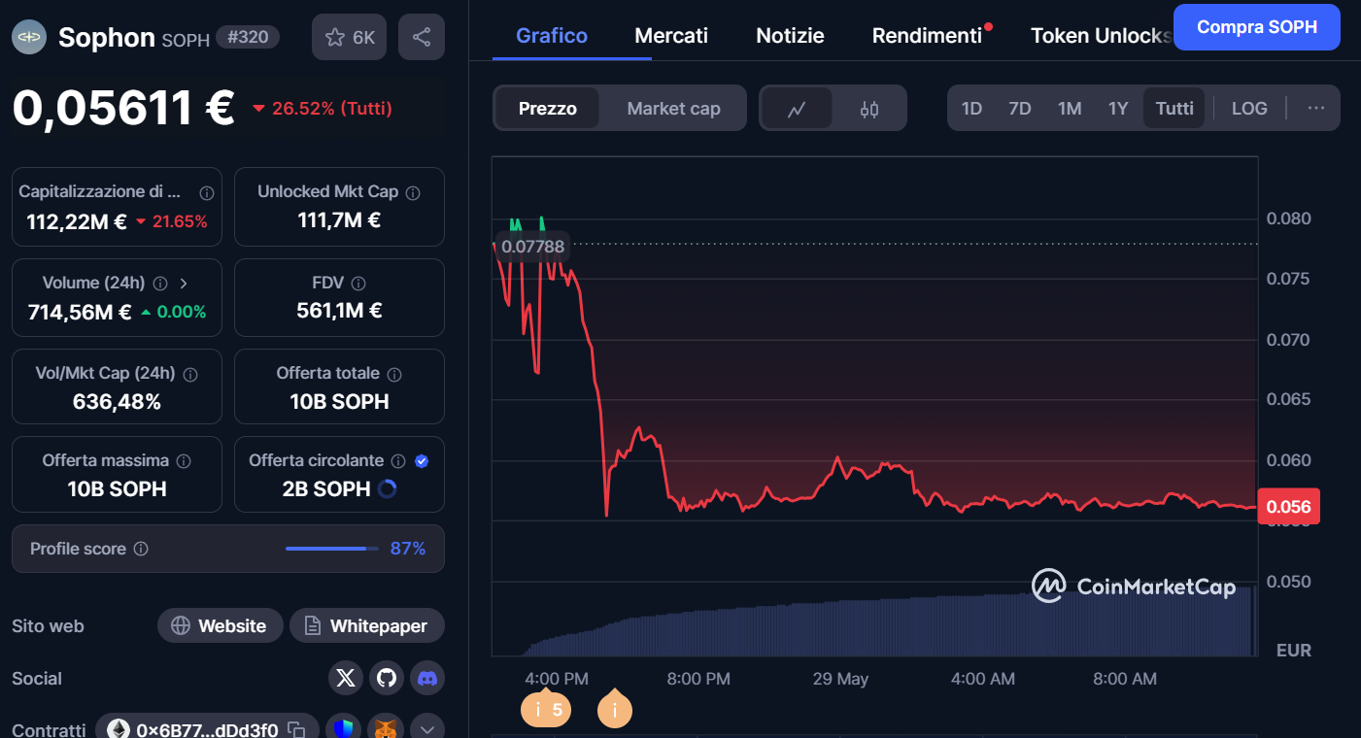Click the 87% profile score value
This screenshot has height=738, width=1361.
pyautogui.click(x=408, y=549)
